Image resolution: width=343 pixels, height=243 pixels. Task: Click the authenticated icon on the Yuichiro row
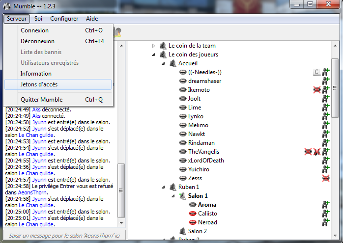[326, 169]
